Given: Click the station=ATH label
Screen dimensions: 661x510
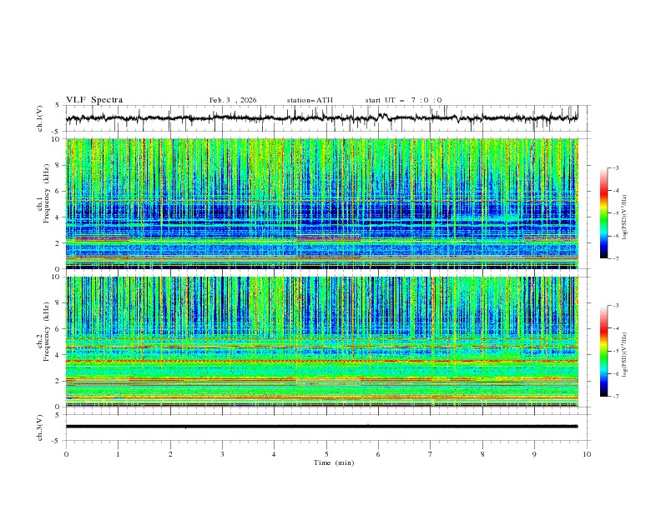Looking at the screenshot, I should 310,100.
